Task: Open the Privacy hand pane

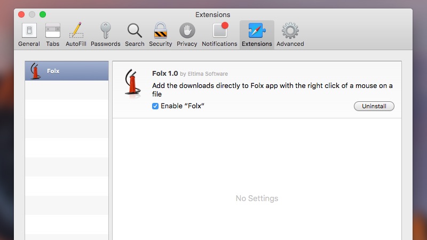Action: (x=187, y=35)
